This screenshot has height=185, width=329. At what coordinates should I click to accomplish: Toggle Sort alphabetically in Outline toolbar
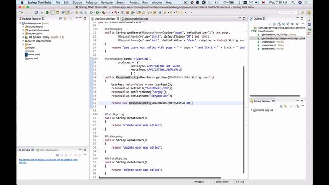coord(279,24)
